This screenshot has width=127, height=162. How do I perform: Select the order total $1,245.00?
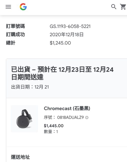coord(60,43)
